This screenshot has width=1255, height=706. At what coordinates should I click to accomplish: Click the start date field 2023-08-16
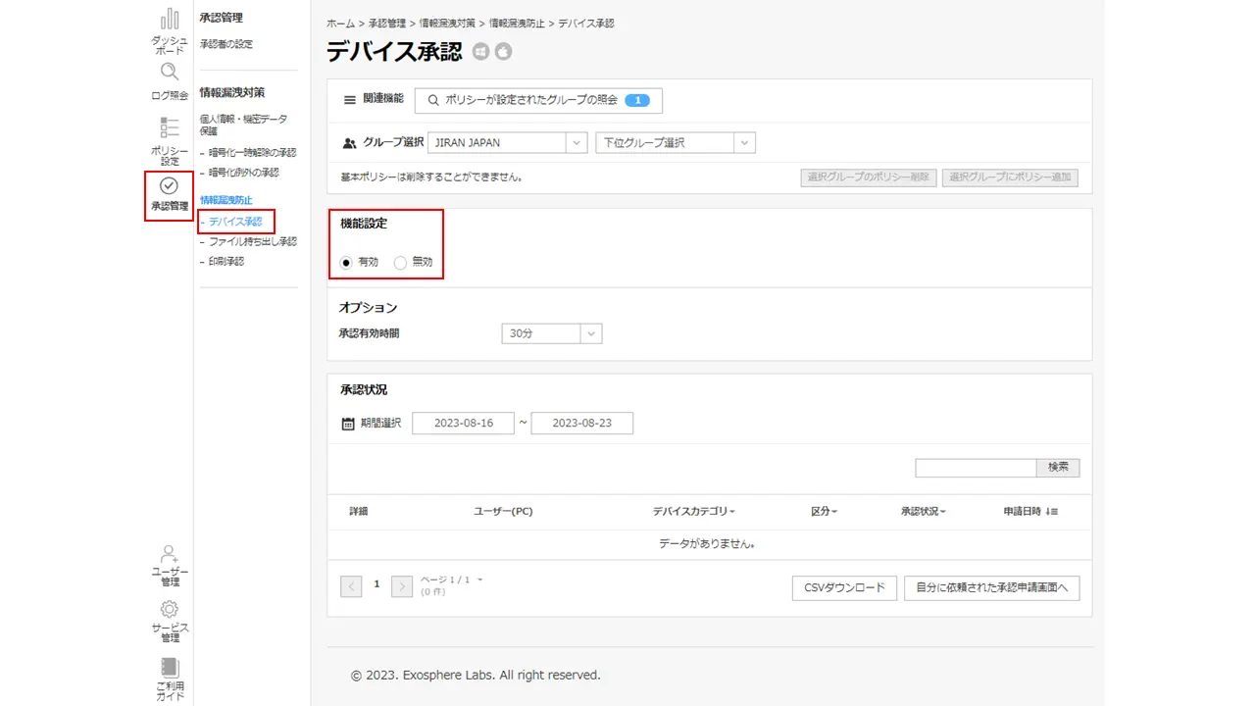point(463,424)
